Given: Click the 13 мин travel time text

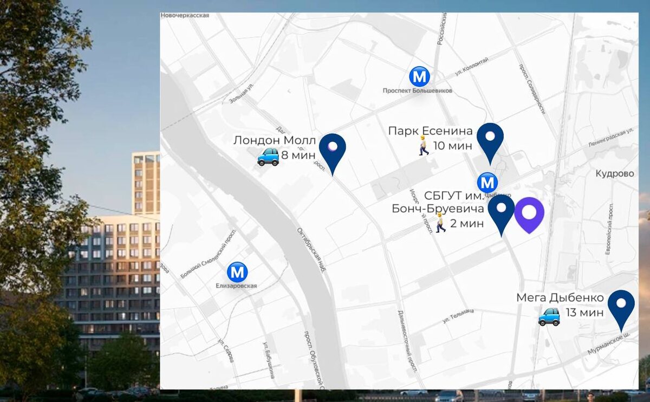Looking at the screenshot, I should [x=584, y=313].
